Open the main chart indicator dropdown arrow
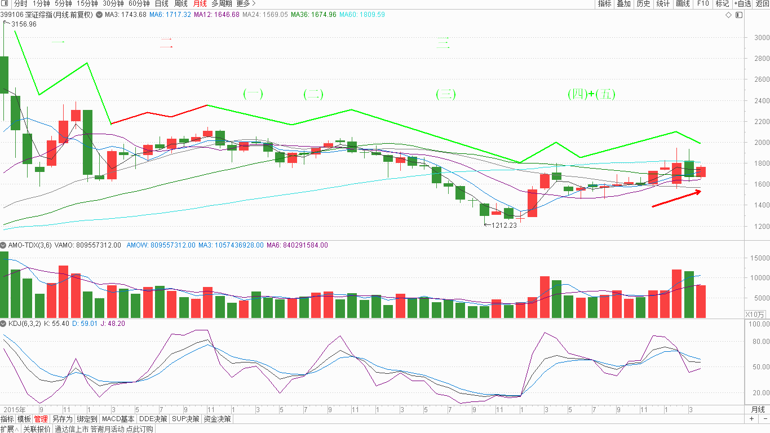The image size is (770, 433). pos(100,15)
